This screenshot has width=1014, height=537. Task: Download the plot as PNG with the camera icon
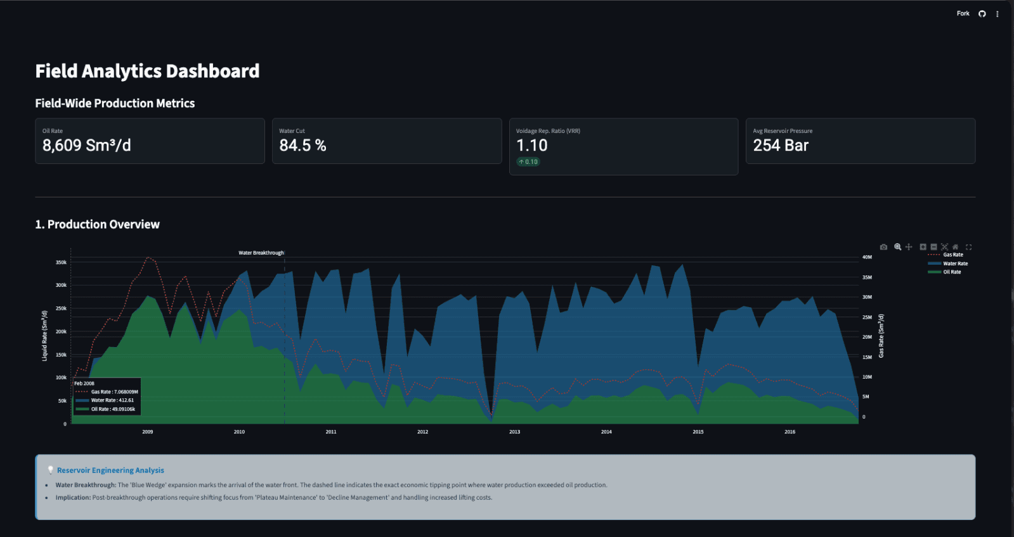(x=883, y=247)
